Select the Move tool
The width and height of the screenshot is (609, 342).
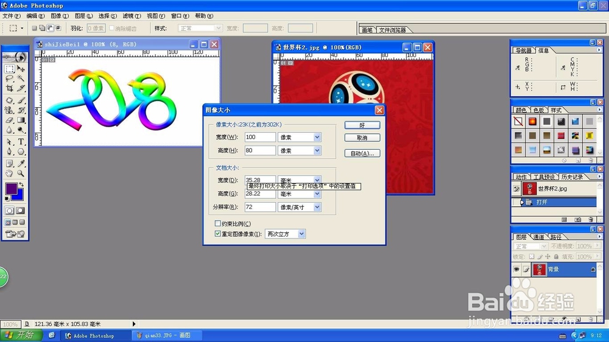21,69
